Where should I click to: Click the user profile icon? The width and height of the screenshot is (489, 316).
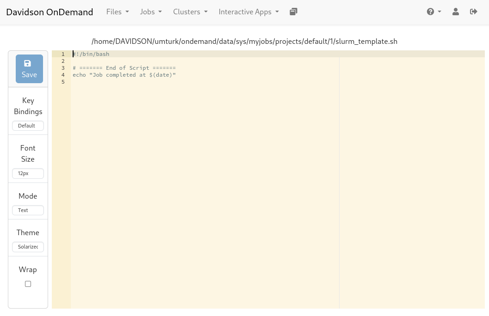click(x=456, y=12)
